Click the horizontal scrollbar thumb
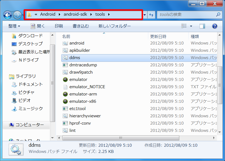 (121, 138)
